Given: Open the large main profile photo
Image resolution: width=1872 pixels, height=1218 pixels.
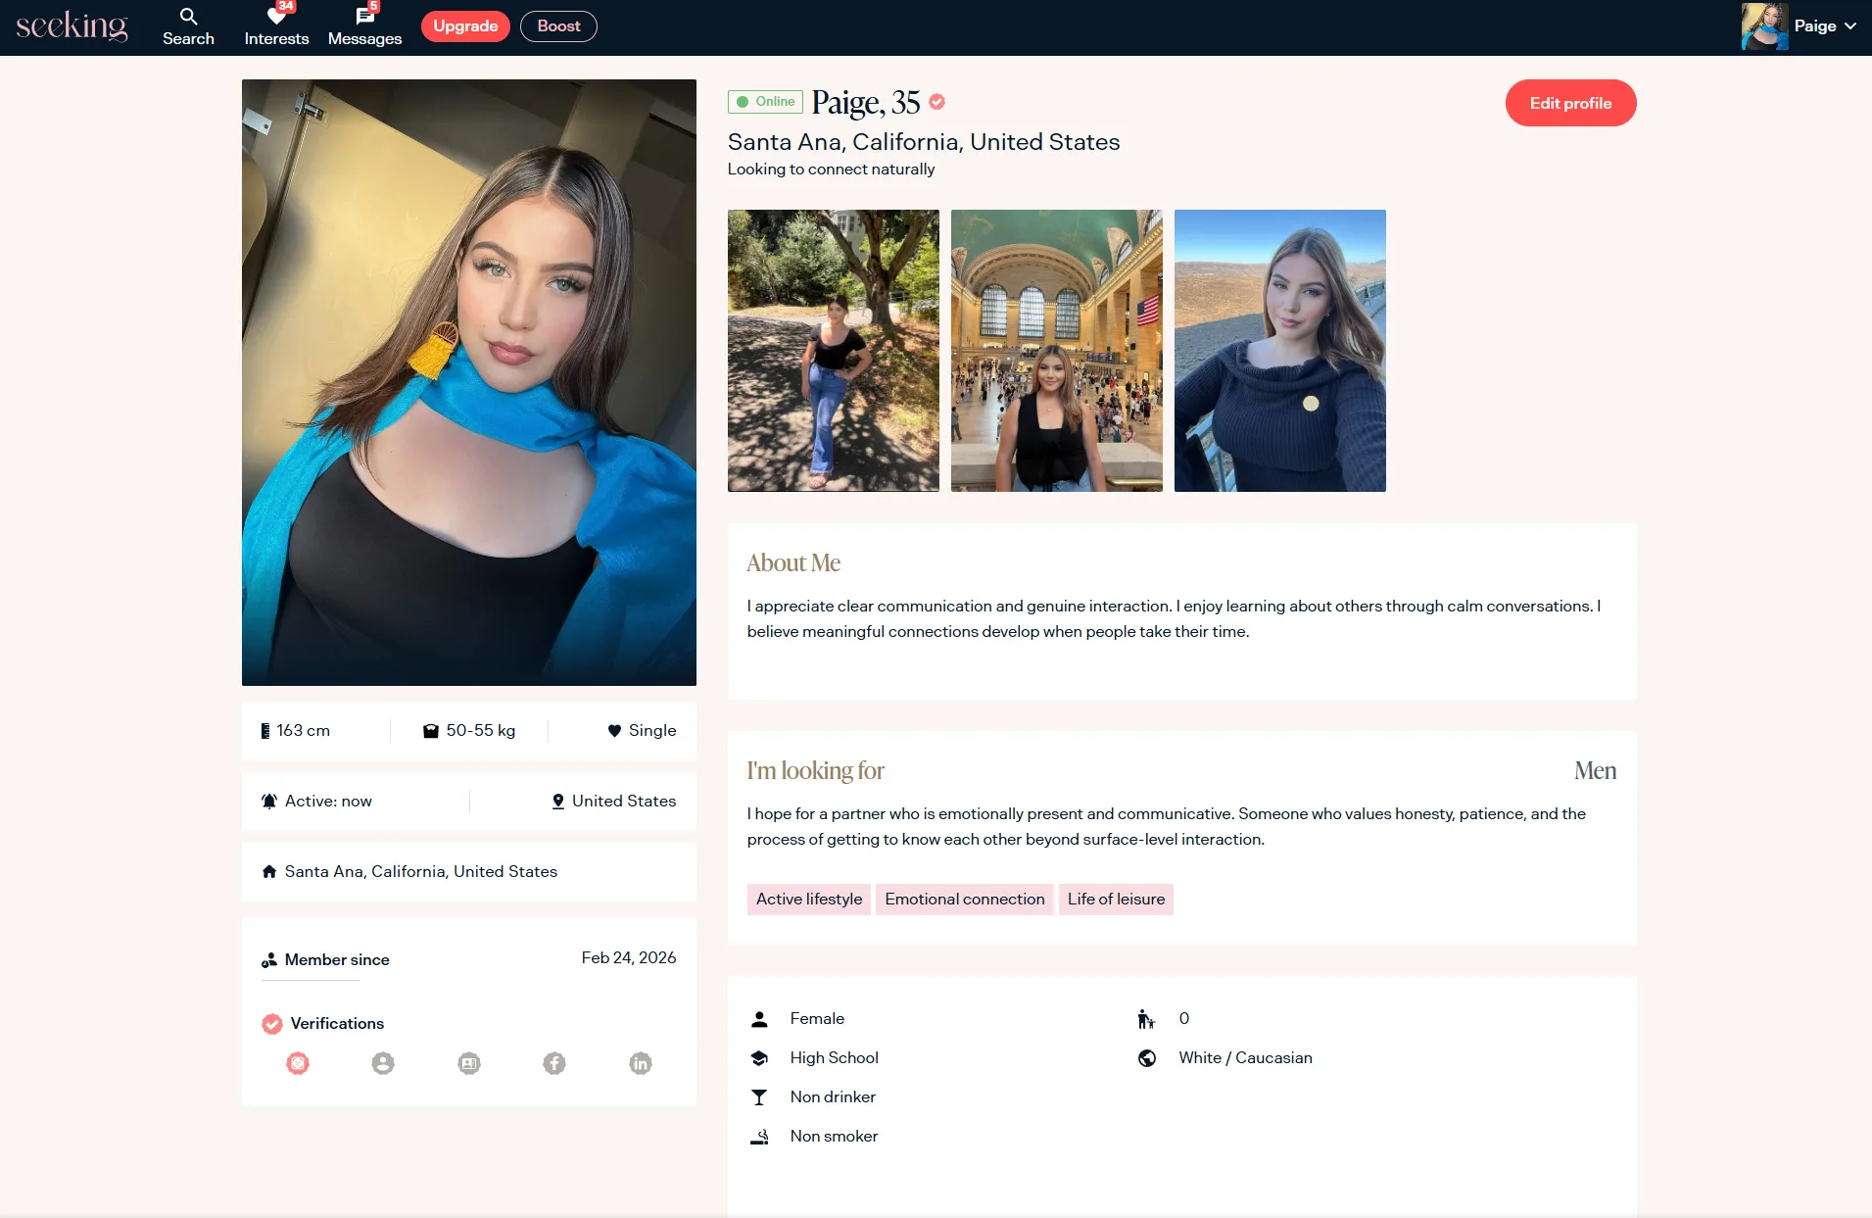Looking at the screenshot, I should (469, 382).
